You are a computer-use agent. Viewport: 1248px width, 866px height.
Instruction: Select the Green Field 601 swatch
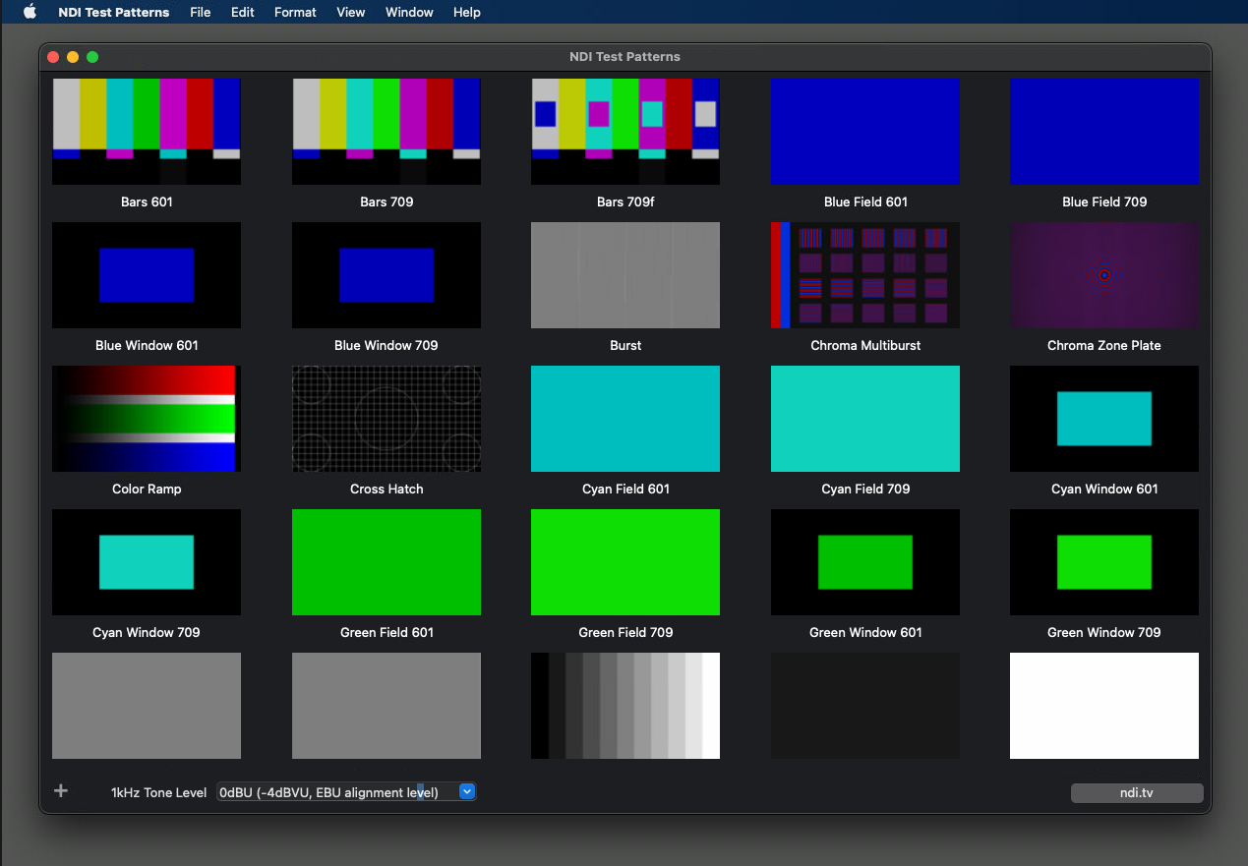pos(386,562)
